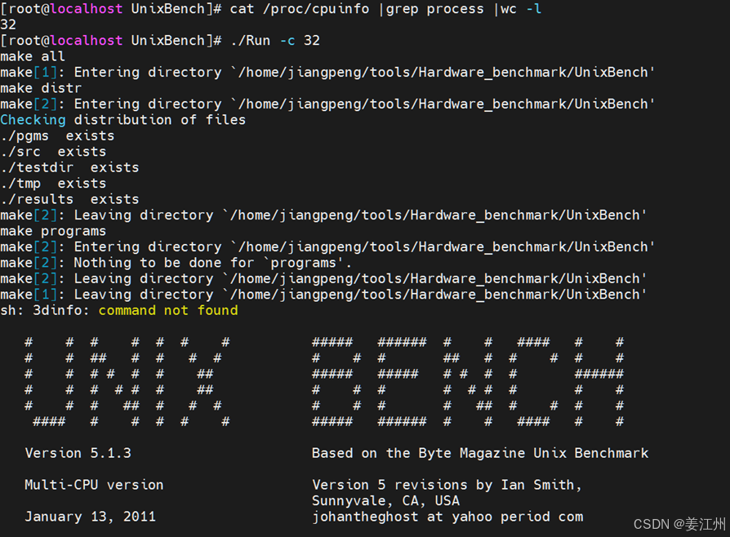Viewport: 730px width, 537px height.
Task: Click the text 'Version 5.1.3'
Action: pos(78,453)
